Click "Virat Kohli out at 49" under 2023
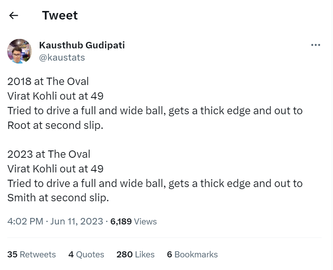Screen dimensions: 333x270 point(55,169)
